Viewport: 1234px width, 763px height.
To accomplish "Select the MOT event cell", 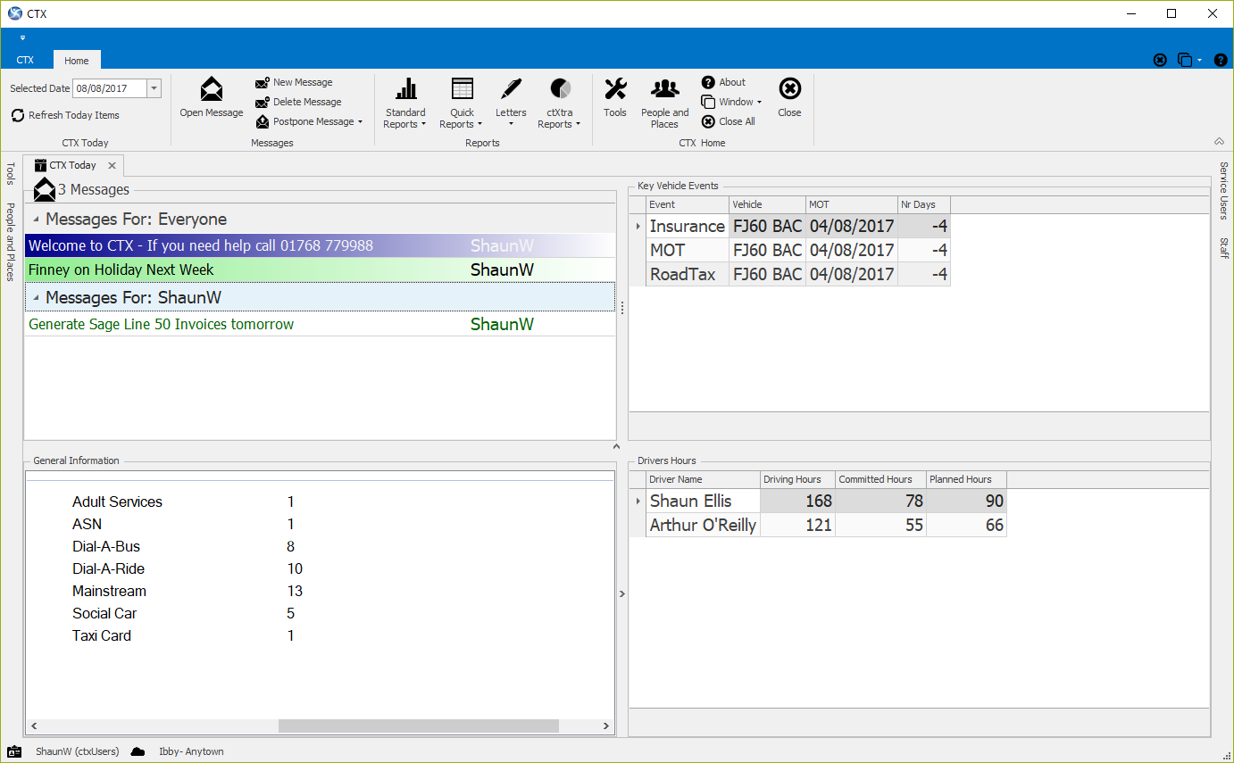I will tap(687, 250).
